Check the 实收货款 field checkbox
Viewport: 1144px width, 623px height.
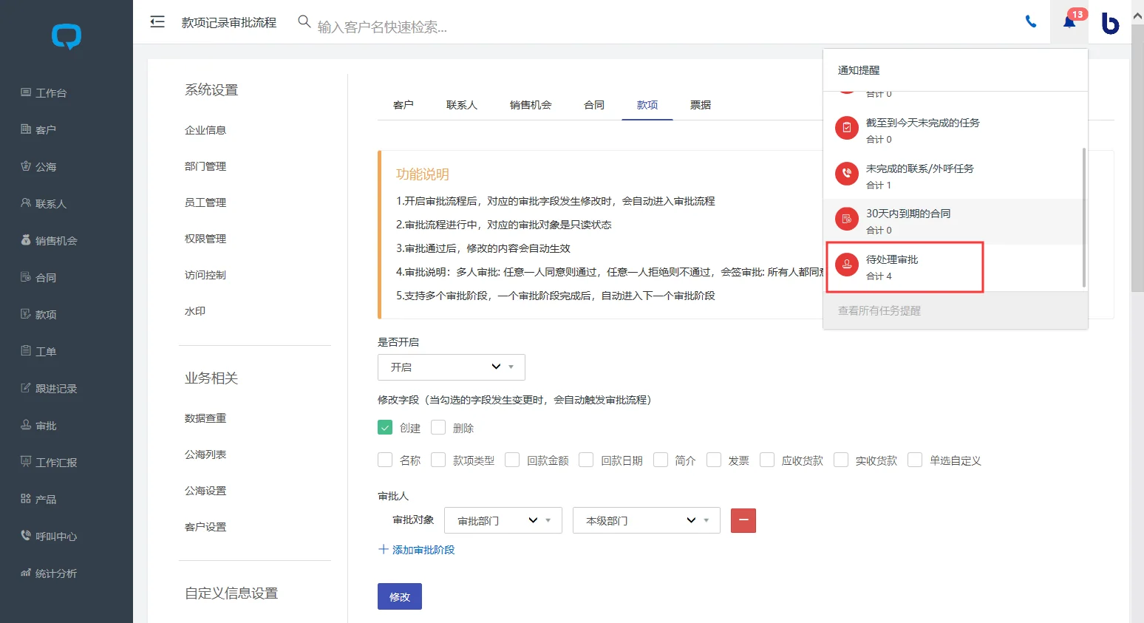point(841,460)
